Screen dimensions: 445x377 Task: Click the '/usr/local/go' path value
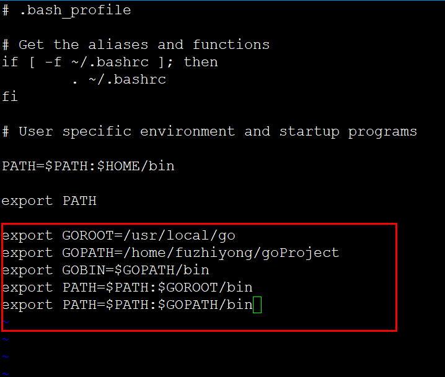pyautogui.click(x=178, y=236)
